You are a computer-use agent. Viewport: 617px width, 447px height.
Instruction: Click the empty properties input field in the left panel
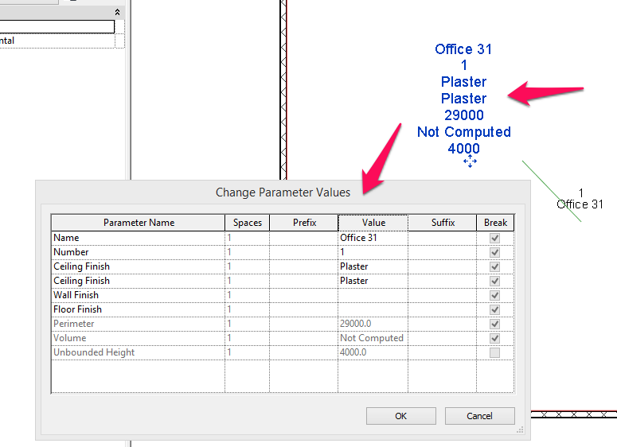point(57,27)
